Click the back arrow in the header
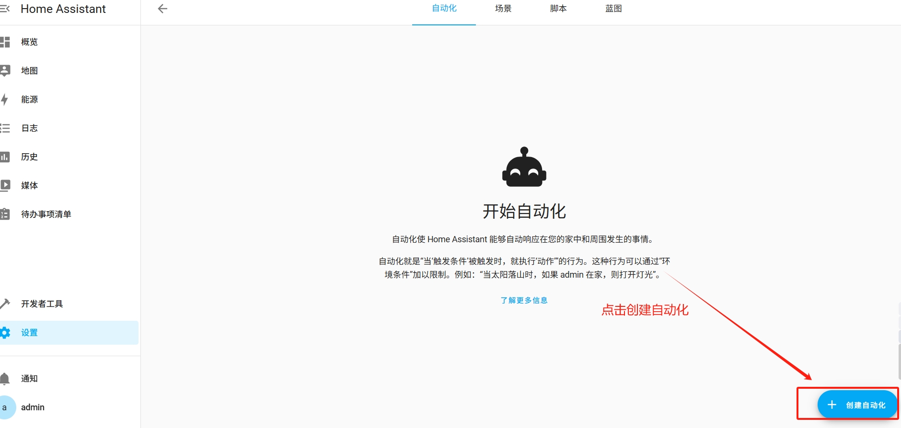 (162, 9)
